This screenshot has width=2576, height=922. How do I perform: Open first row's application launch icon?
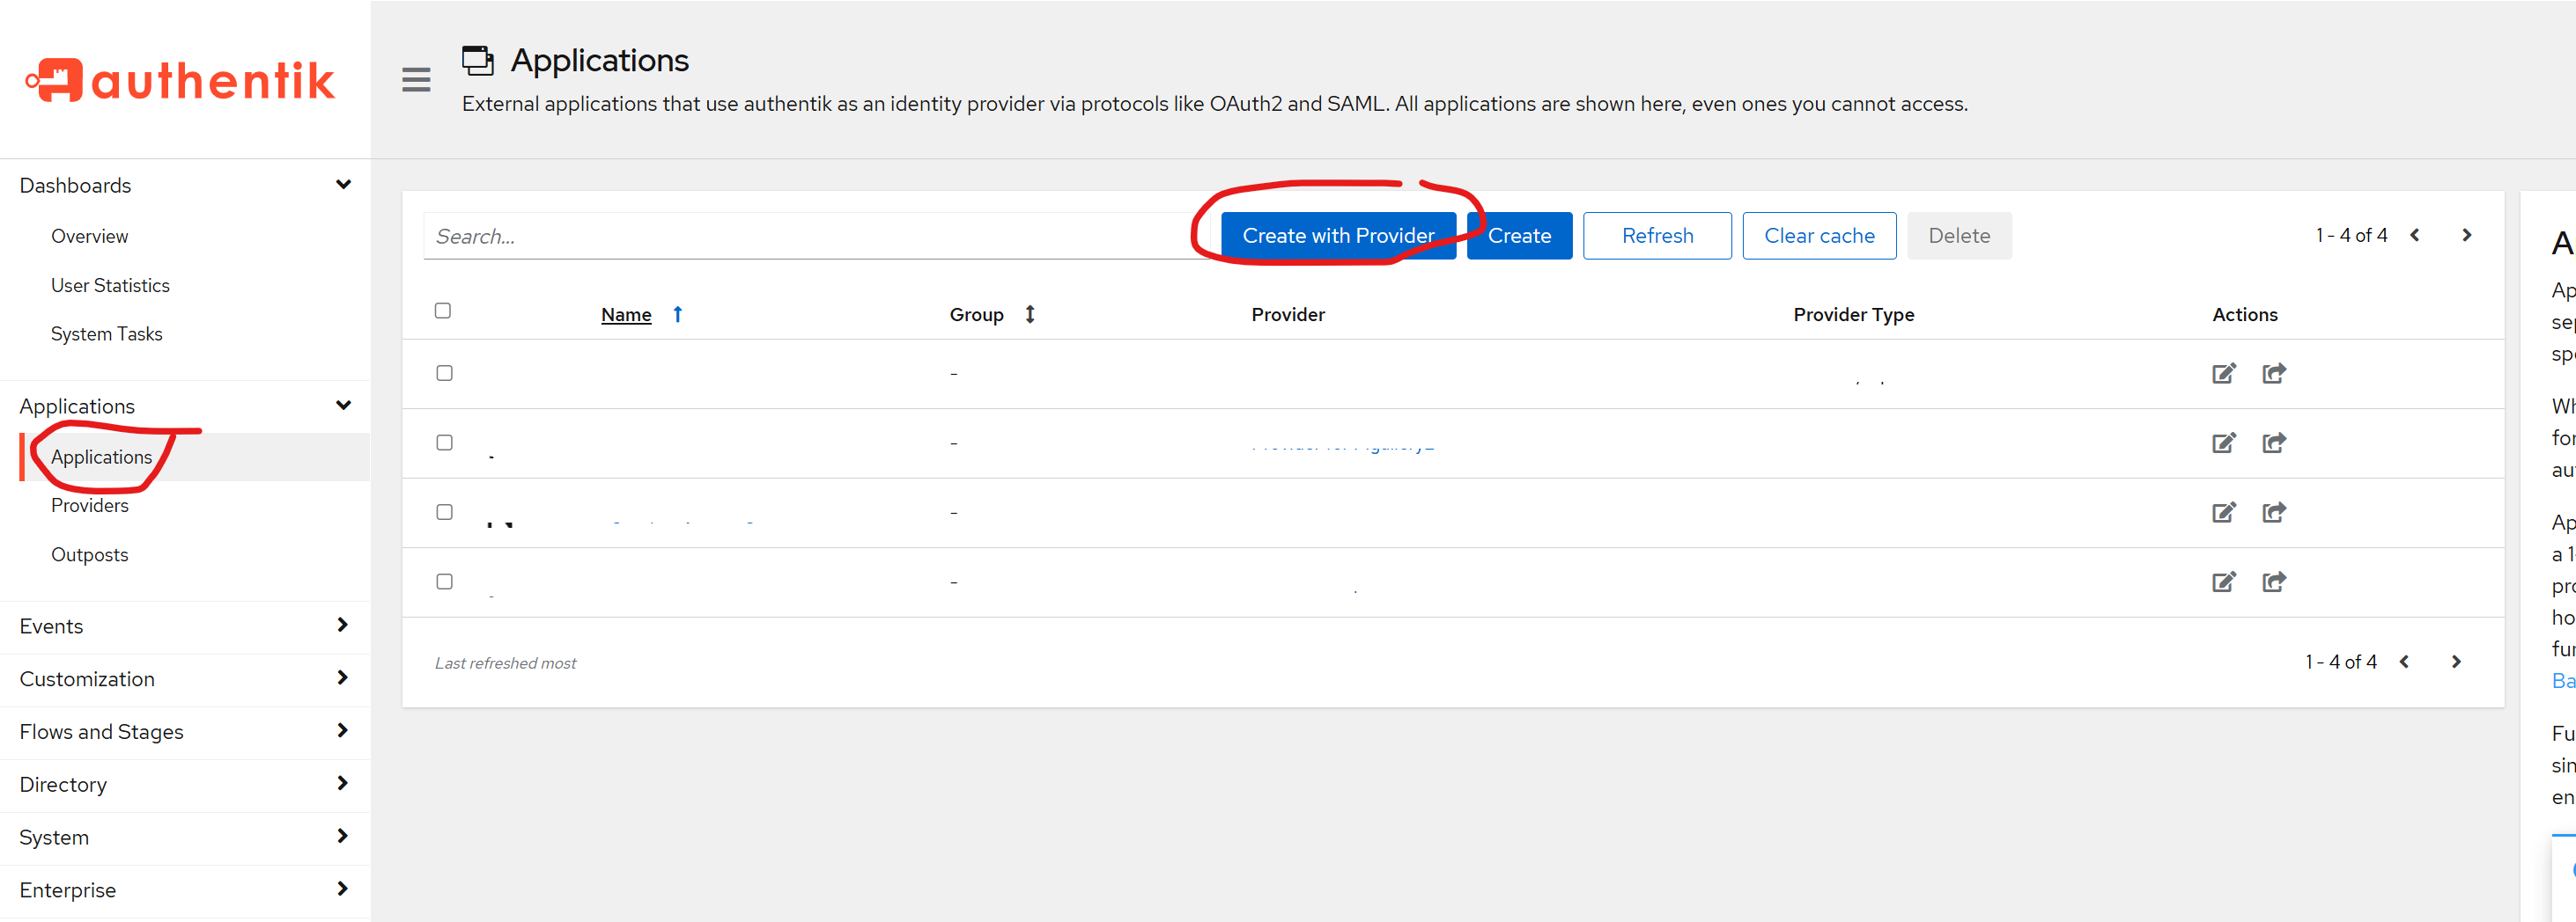pos(2273,374)
